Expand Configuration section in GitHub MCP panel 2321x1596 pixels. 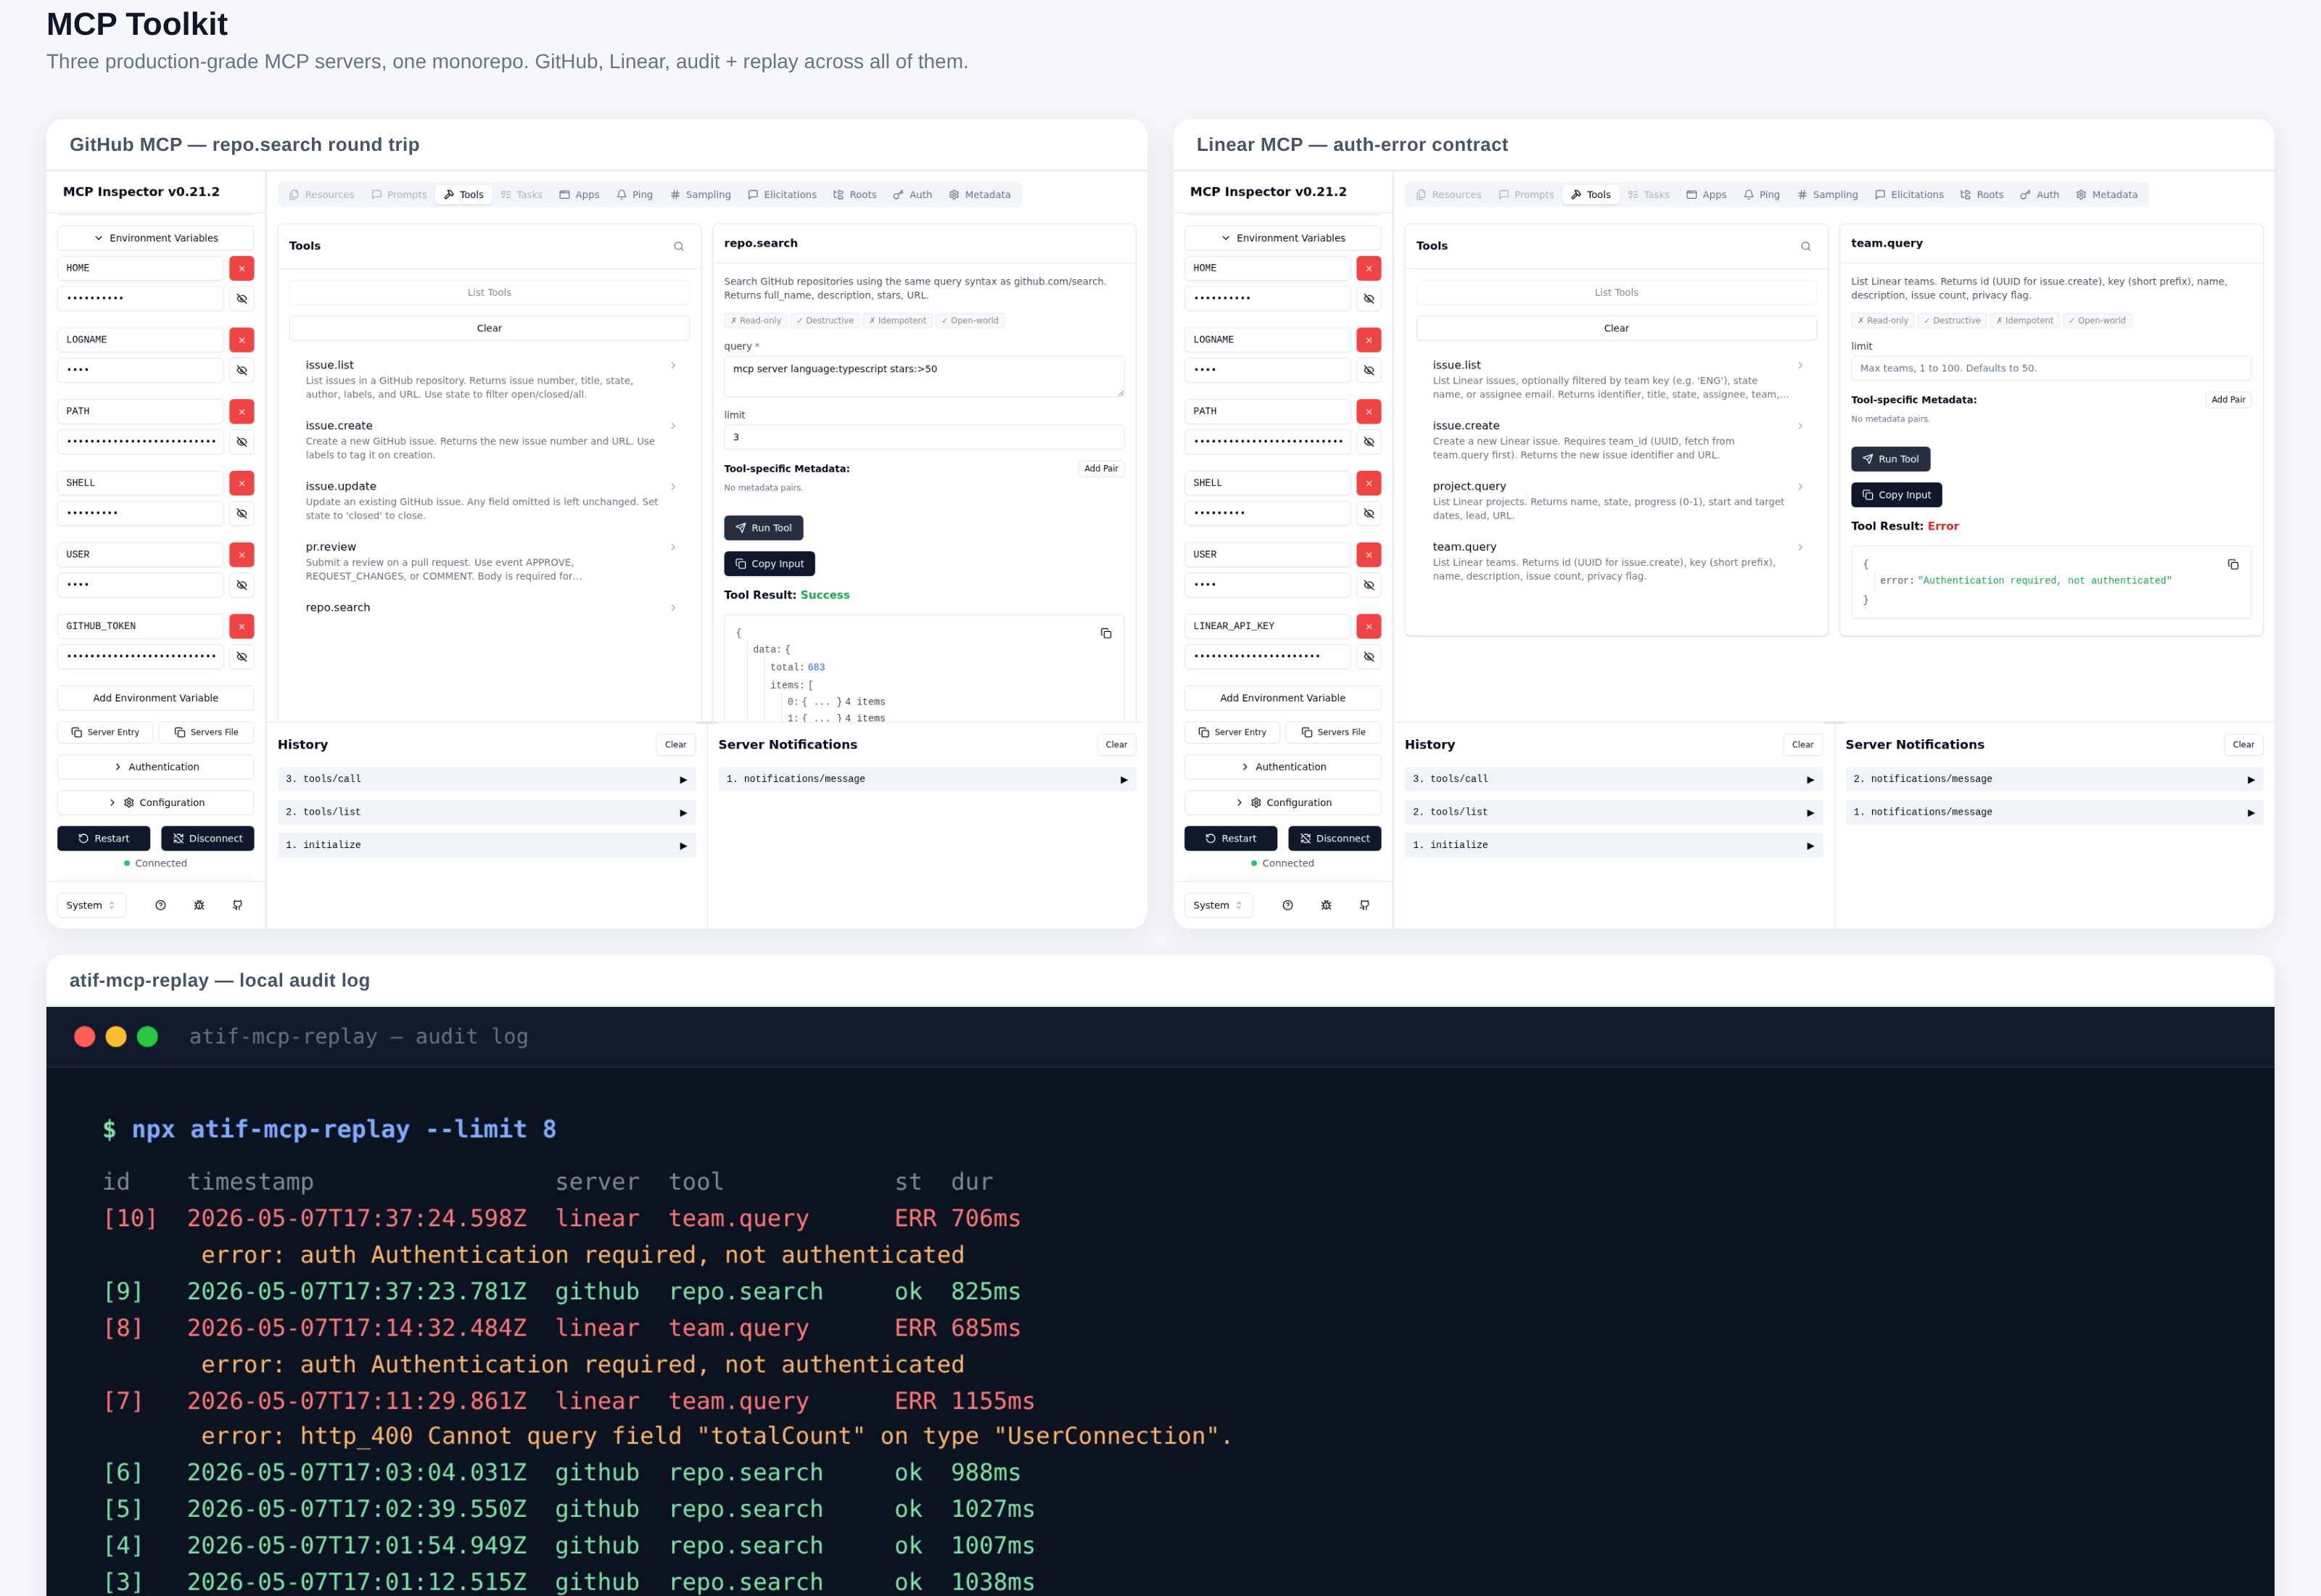155,802
